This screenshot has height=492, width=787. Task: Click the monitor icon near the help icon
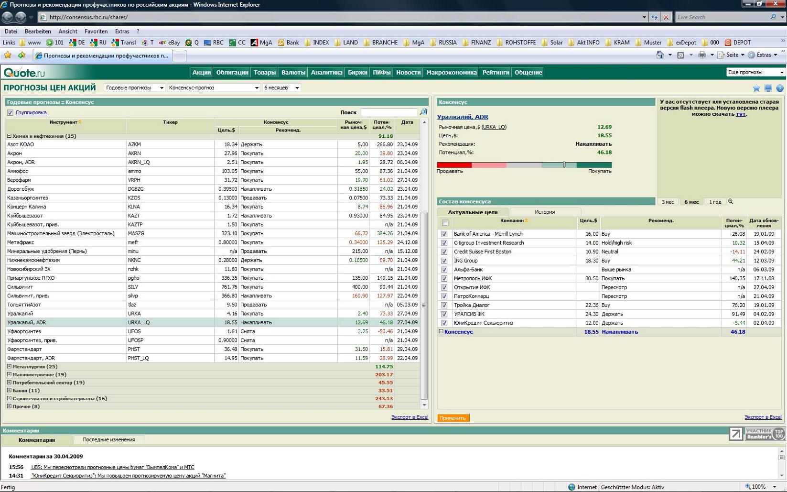click(x=768, y=88)
